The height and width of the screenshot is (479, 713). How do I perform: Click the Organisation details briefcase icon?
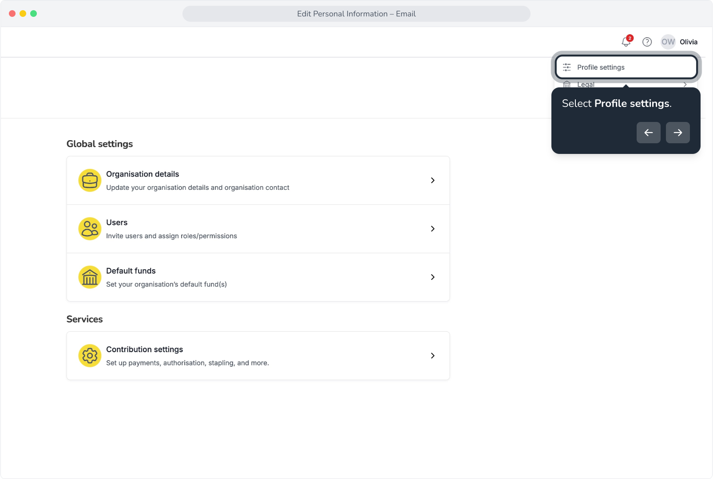90,181
